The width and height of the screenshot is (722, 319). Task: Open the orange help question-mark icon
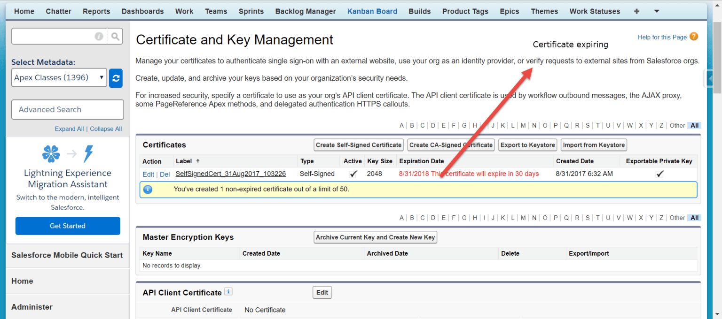[x=693, y=37]
